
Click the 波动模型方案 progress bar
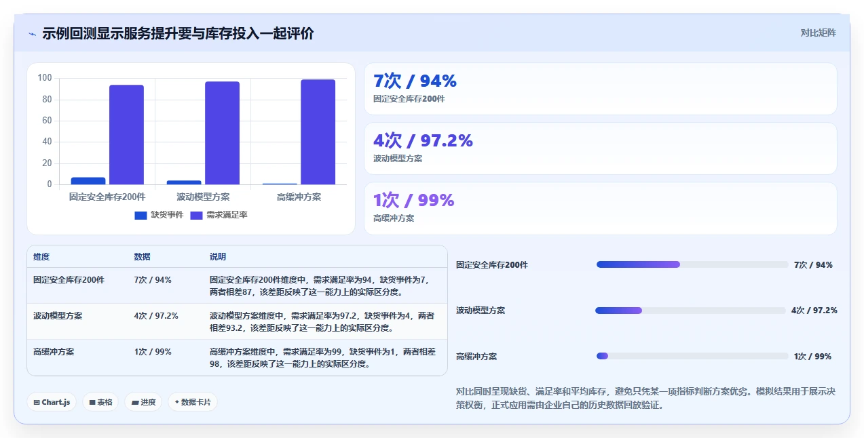(690, 311)
